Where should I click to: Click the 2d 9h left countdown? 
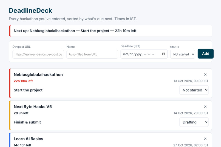[21, 113]
